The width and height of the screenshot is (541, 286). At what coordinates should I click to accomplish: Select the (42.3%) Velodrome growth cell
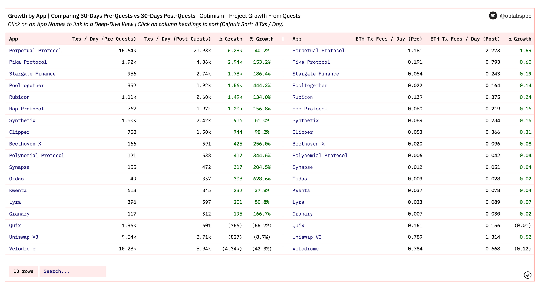point(262,249)
